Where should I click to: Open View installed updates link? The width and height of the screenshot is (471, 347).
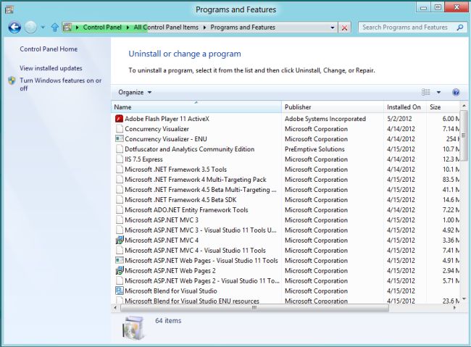51,68
